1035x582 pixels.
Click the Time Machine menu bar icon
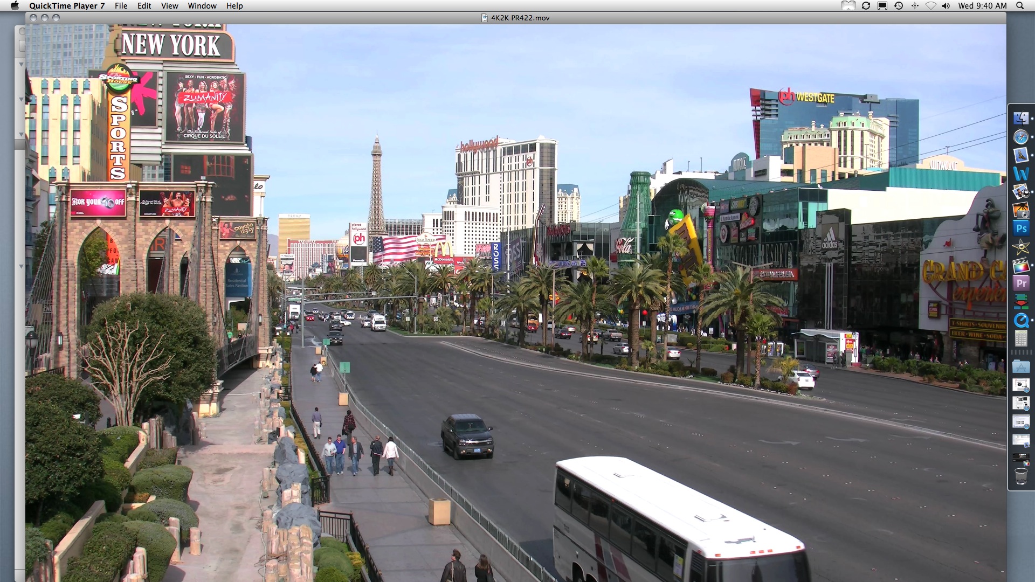tap(898, 6)
